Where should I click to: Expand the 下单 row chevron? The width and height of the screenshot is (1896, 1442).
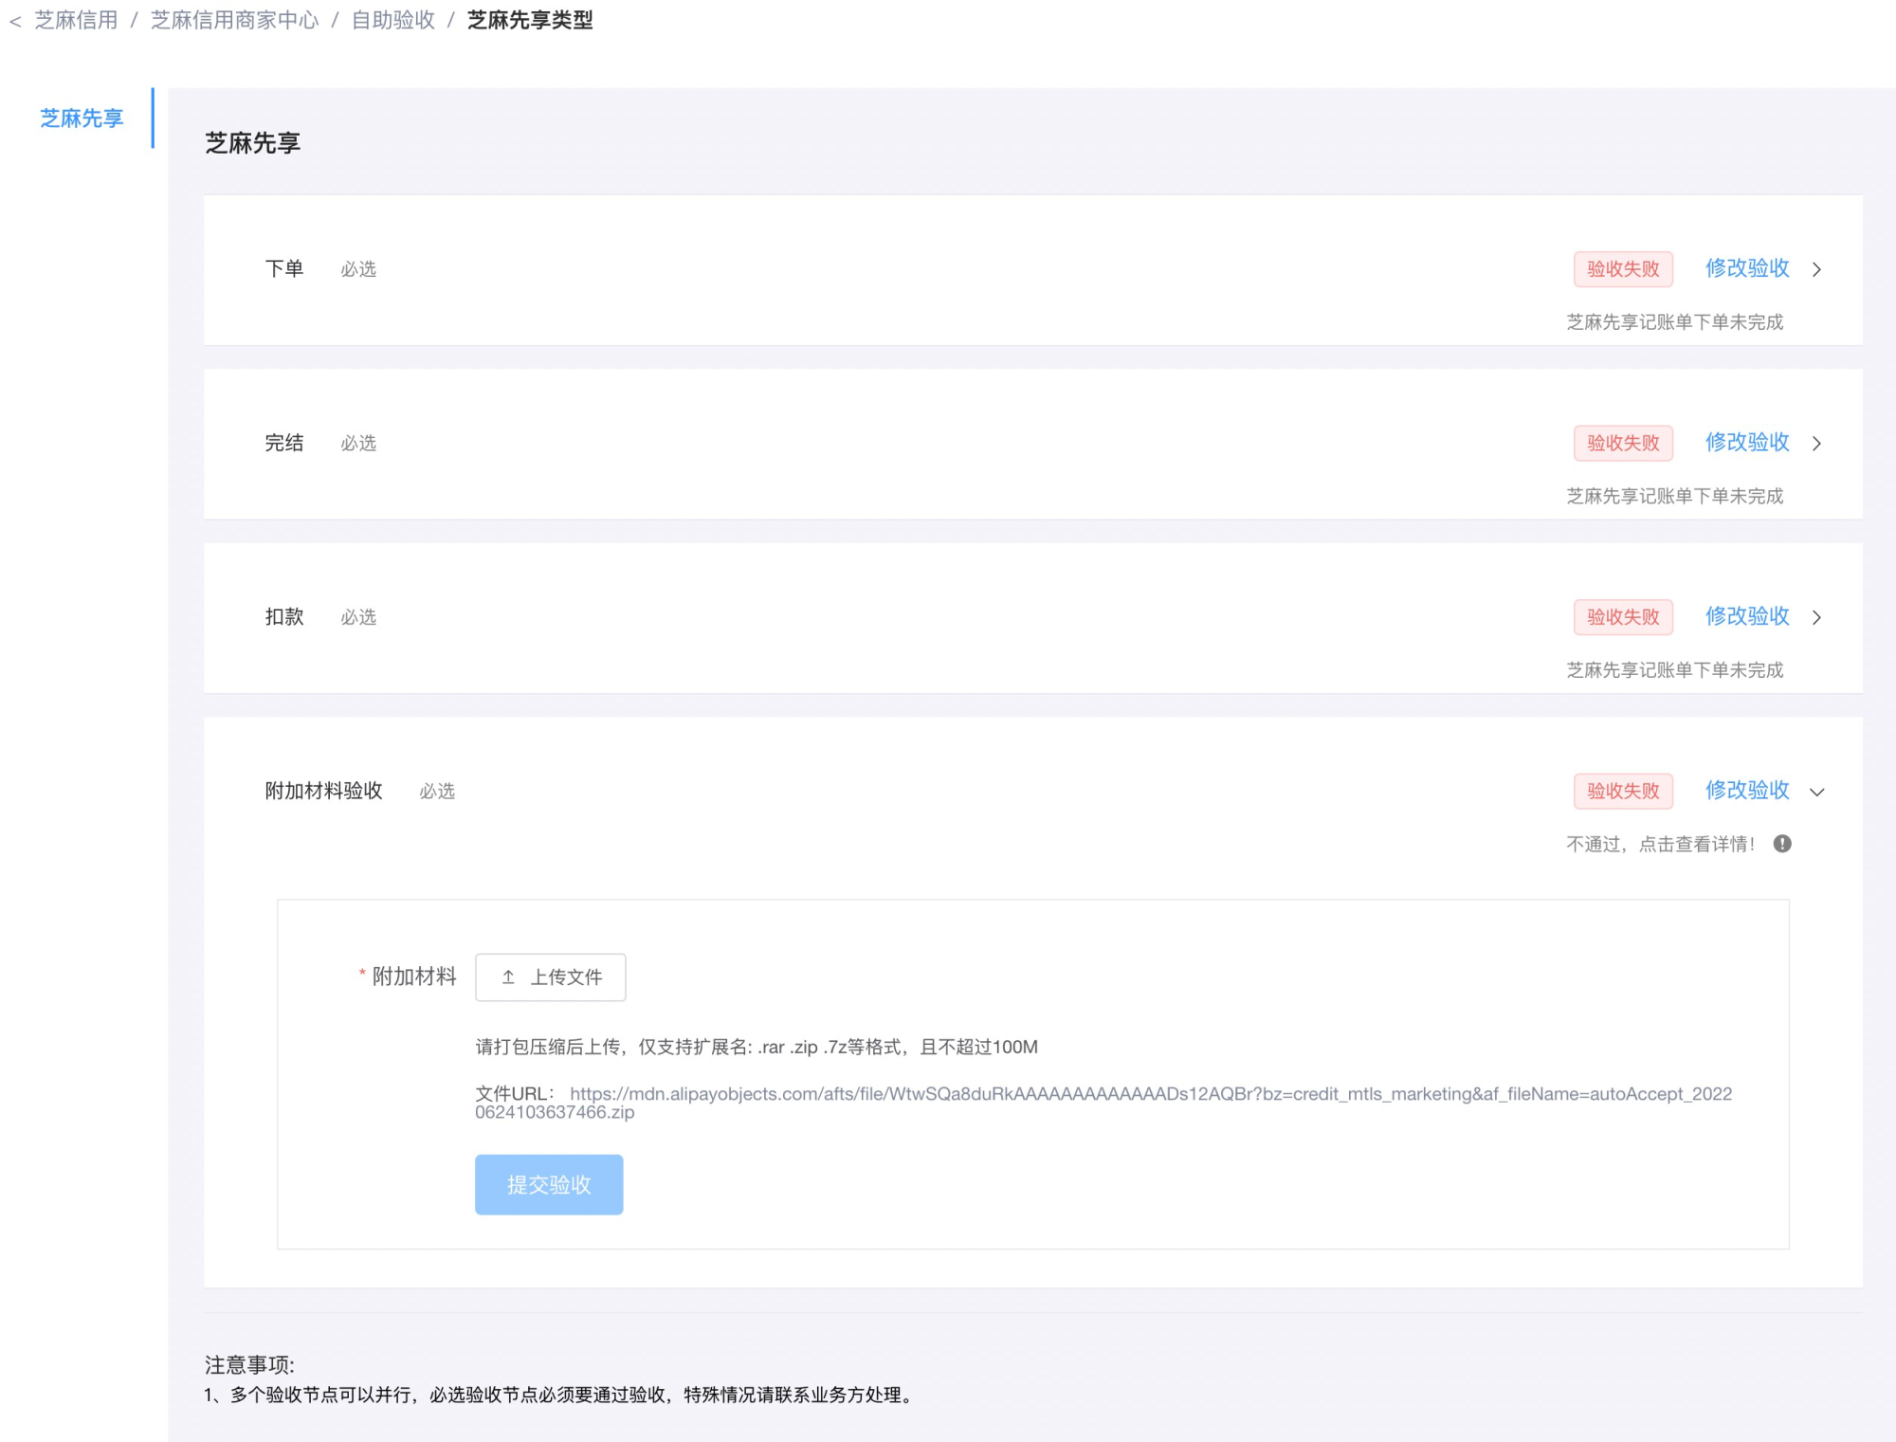[x=1816, y=269]
